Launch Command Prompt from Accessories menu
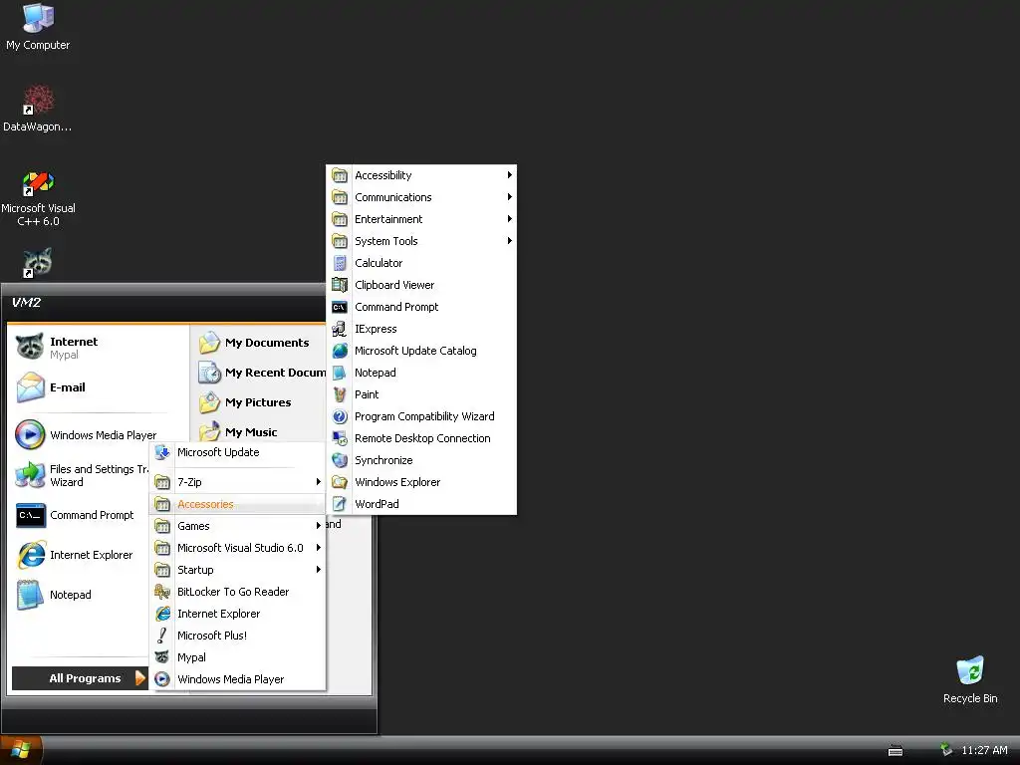The image size is (1020, 765). pos(421,307)
